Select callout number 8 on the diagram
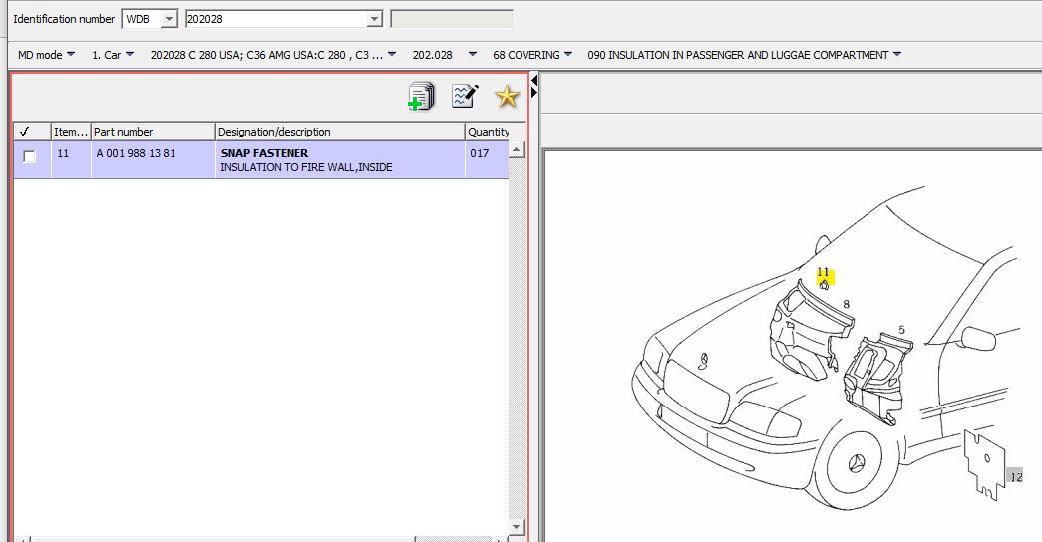 click(846, 304)
